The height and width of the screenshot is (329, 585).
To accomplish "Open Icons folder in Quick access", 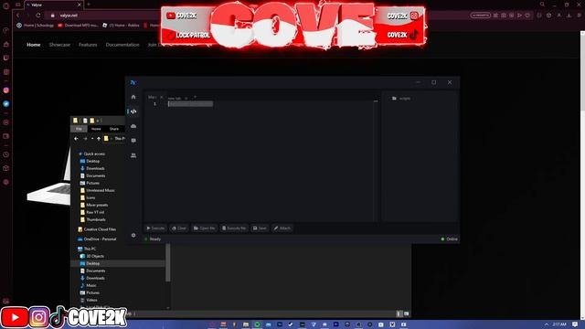I will 88,197.
